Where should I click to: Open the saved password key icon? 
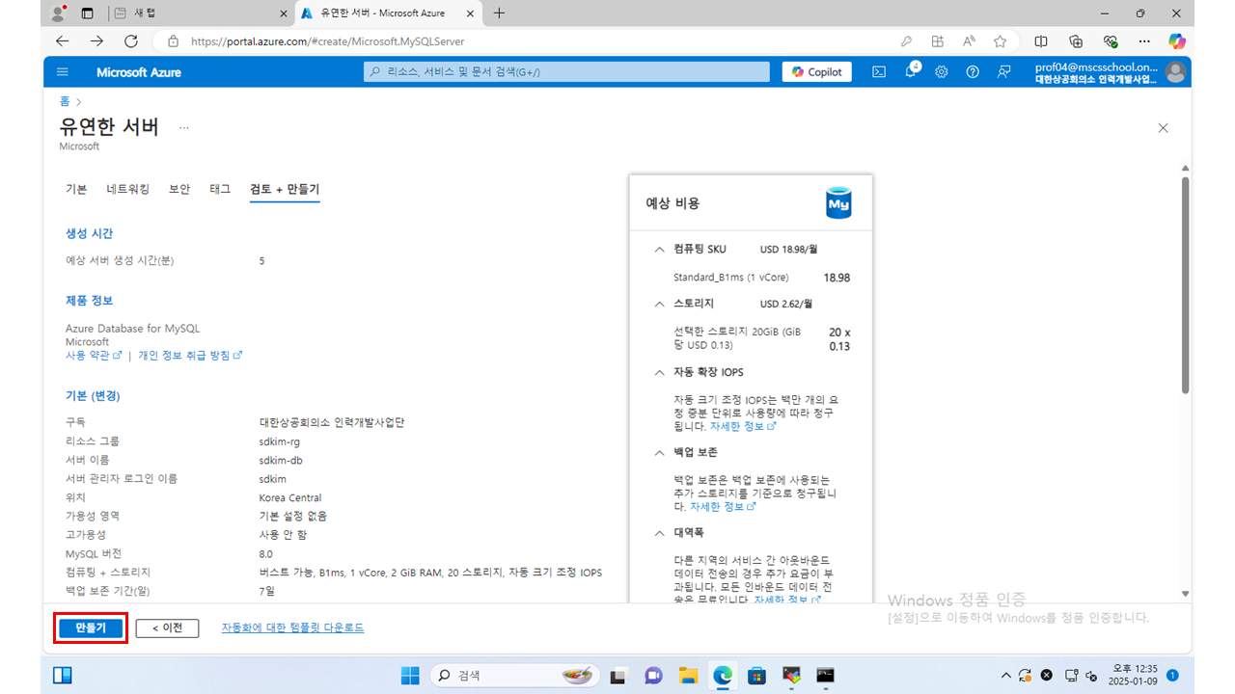(x=906, y=41)
